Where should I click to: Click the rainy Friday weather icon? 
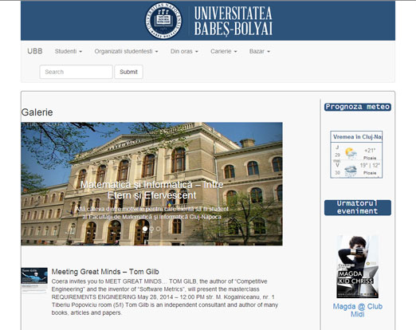pyautogui.click(x=350, y=170)
